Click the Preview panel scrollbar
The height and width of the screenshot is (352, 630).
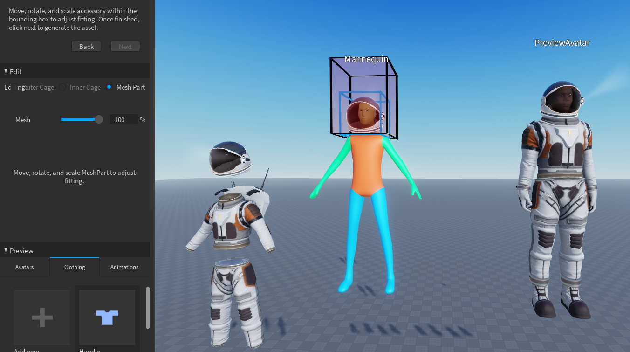[x=148, y=308]
